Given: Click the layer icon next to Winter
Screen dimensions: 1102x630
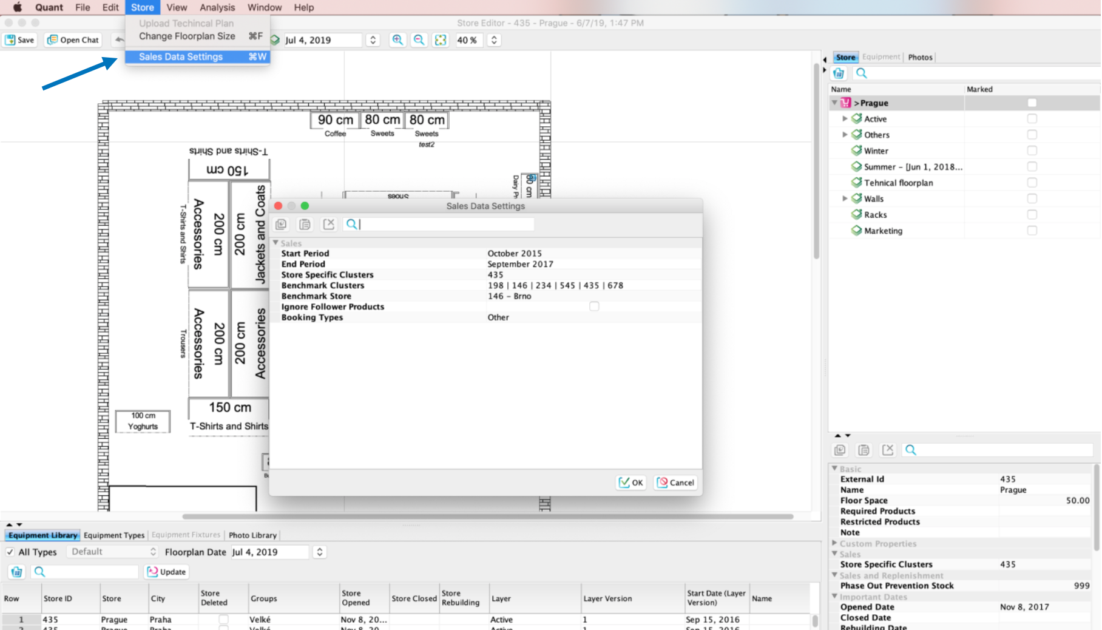Looking at the screenshot, I should pos(856,151).
